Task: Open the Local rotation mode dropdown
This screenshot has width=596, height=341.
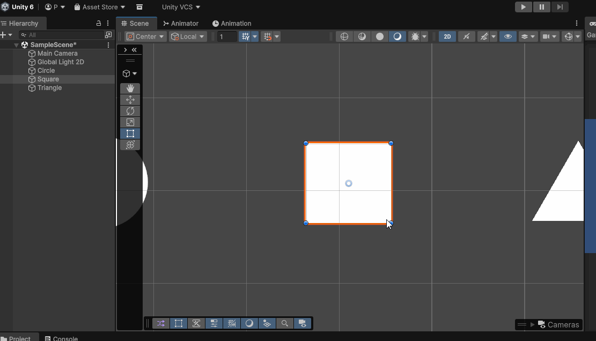Action: [x=188, y=36]
